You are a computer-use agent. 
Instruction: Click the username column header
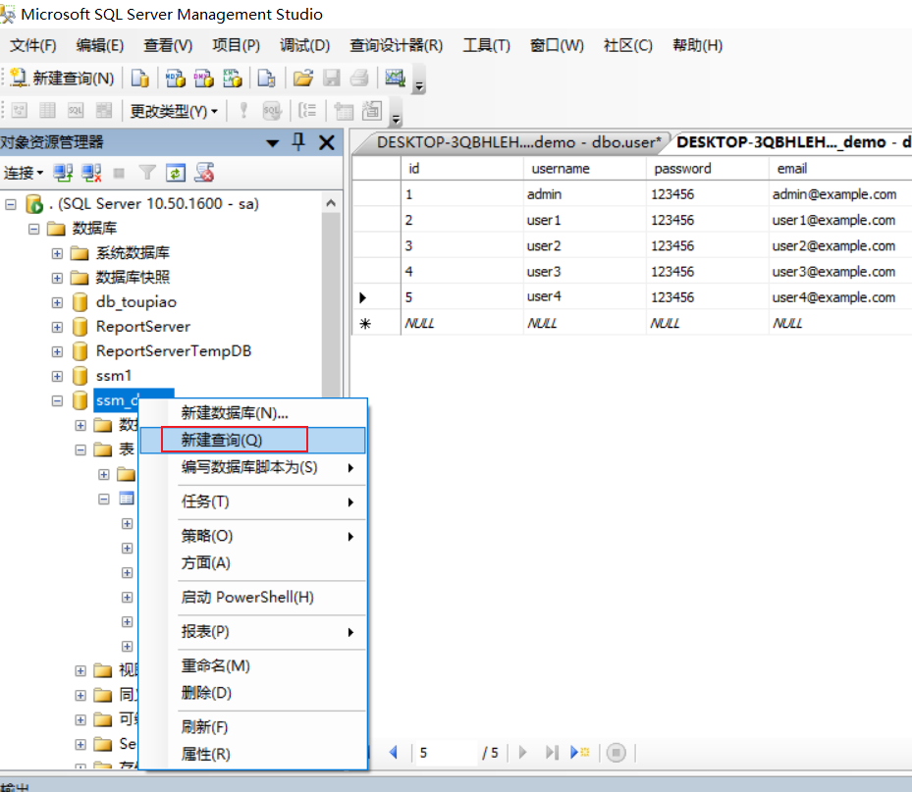tap(584, 169)
